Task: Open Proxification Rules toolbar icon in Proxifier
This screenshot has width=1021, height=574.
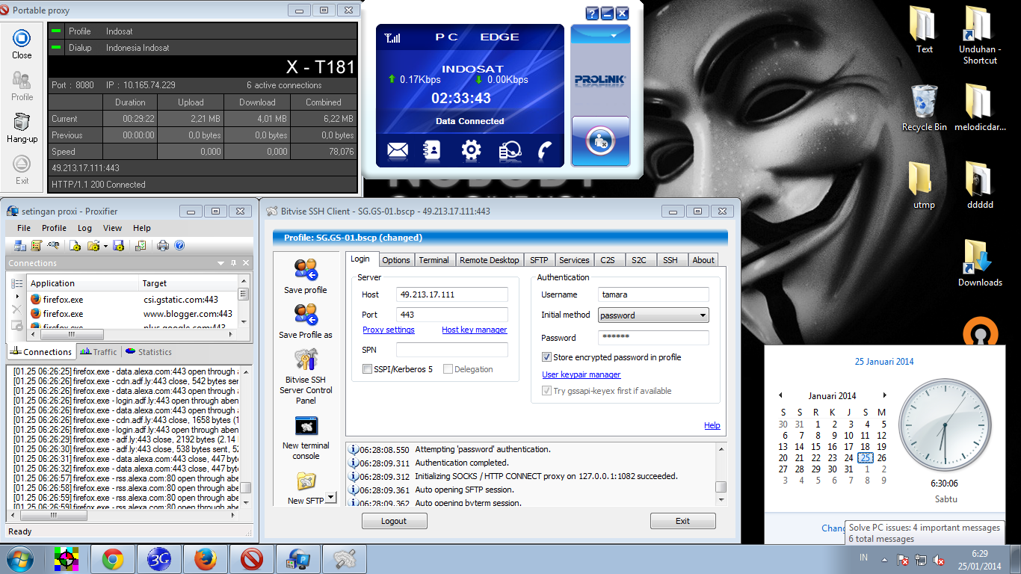Action: [x=36, y=245]
